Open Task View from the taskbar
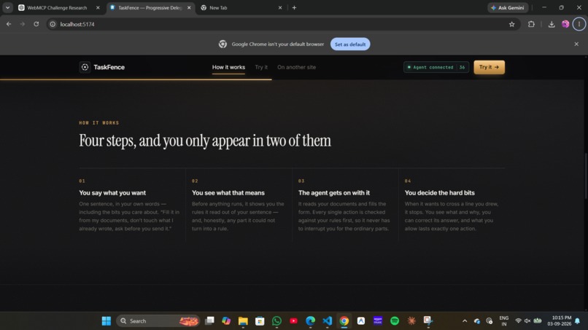The width and height of the screenshot is (588, 330). pos(209,321)
